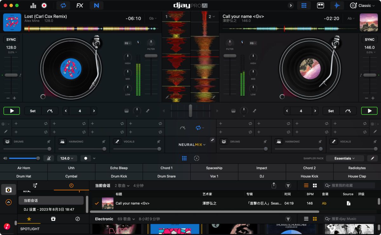Decrease right deck loop length arrow
The height and width of the screenshot is (235, 381).
[287, 111]
